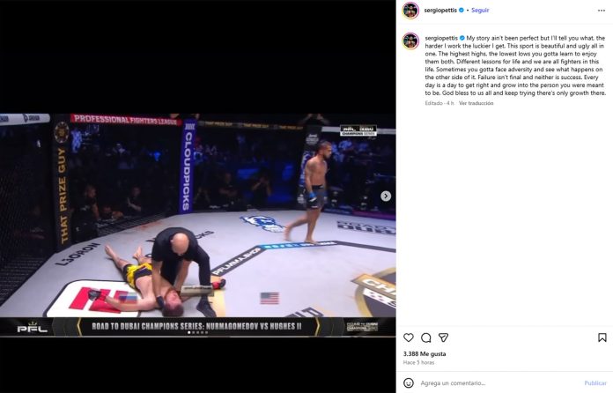
Task: Click Publicar to post the comment
Action: [595, 383]
